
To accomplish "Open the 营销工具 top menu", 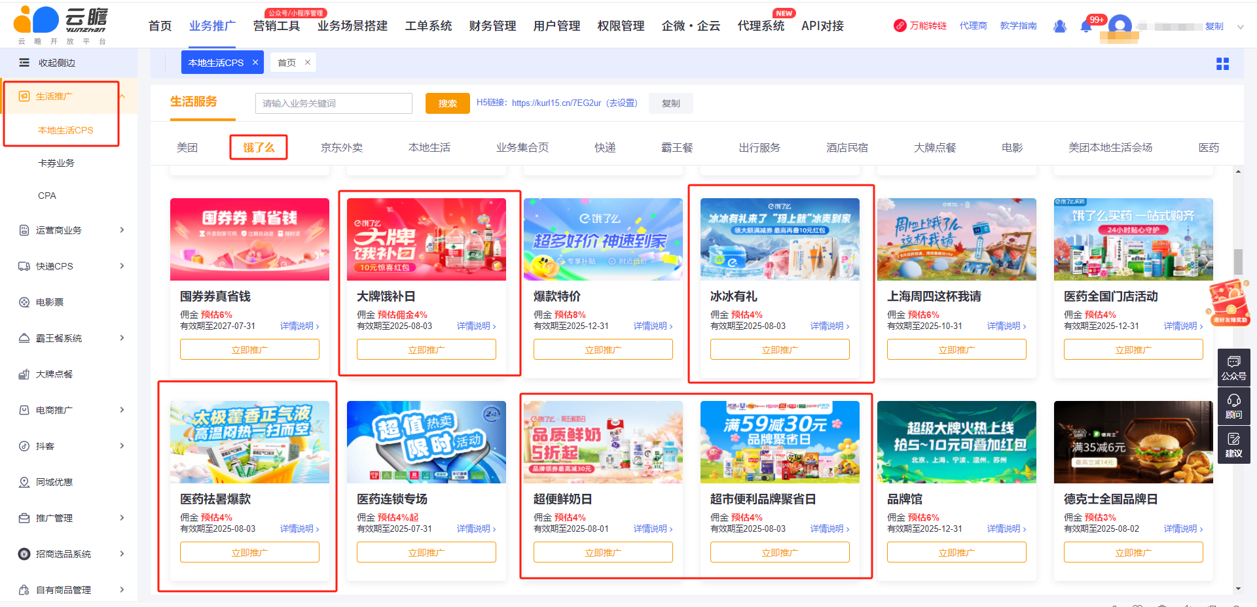I will coord(276,26).
